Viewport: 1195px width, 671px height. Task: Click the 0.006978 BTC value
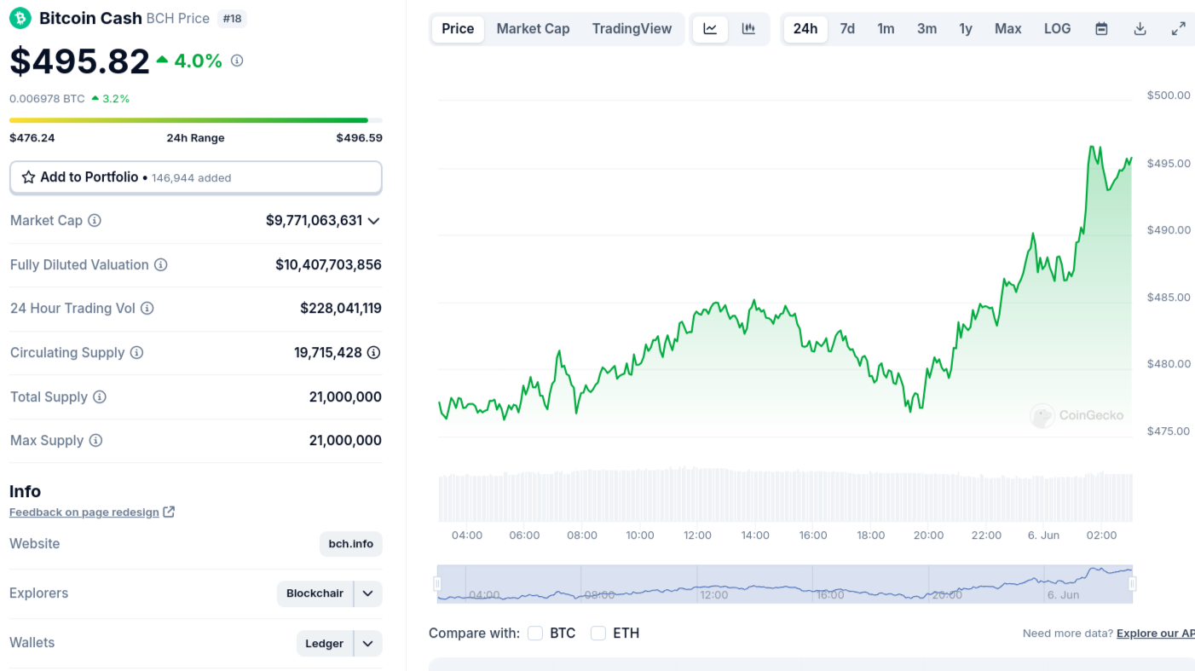pyautogui.click(x=47, y=98)
